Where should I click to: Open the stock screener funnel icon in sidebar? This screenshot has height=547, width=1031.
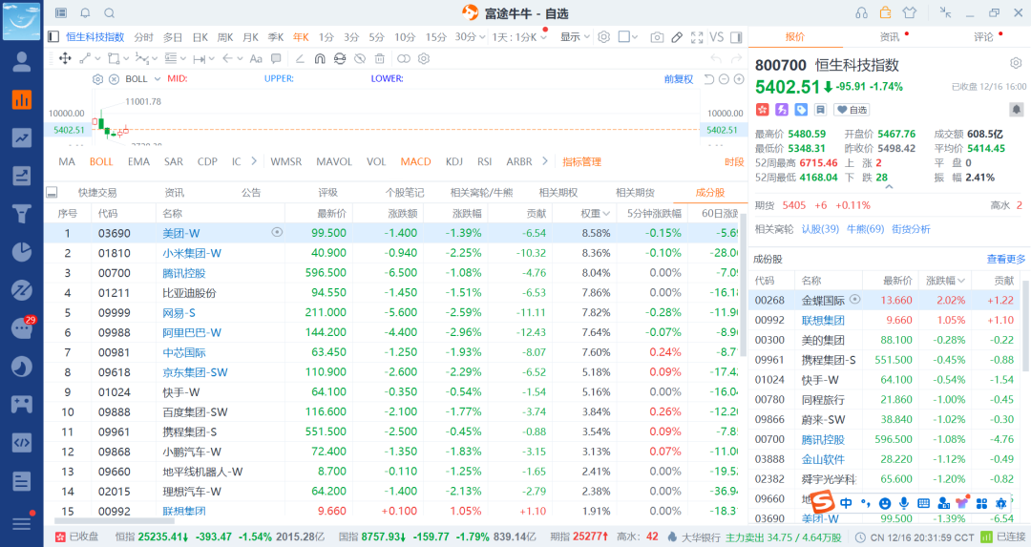[21, 213]
